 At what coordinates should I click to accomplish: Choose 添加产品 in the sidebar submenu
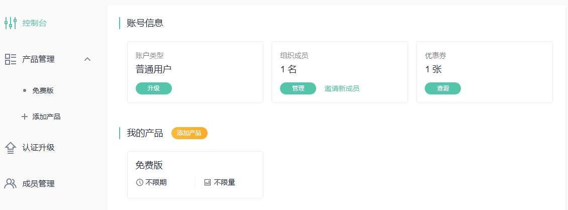pos(46,117)
